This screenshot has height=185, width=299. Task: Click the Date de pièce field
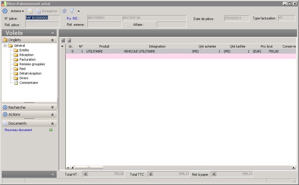click(237, 18)
